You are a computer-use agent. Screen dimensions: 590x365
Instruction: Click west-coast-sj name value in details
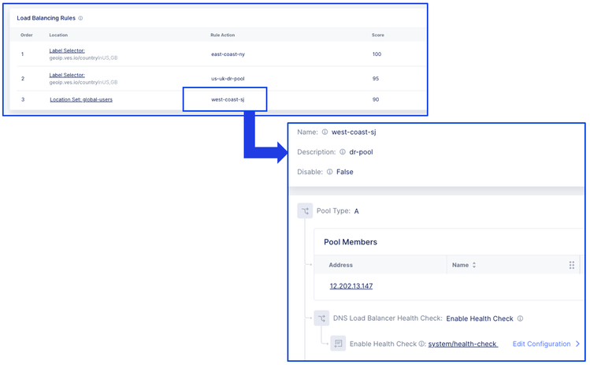pyautogui.click(x=354, y=132)
